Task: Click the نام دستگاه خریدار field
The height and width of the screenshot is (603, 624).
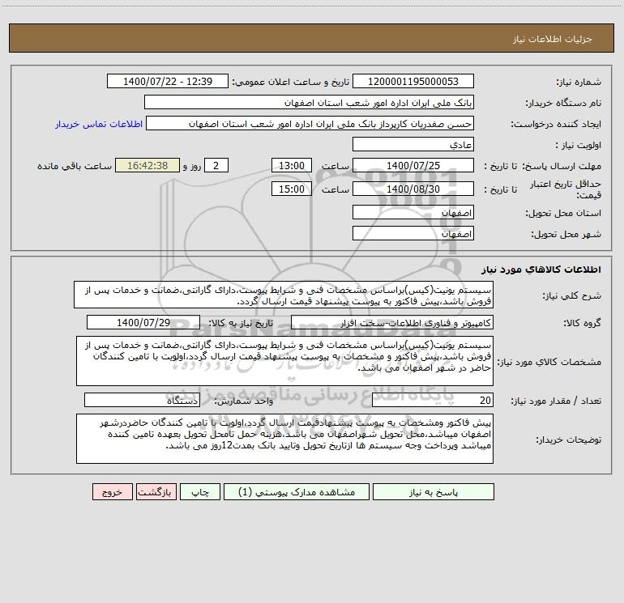Action: click(309, 102)
